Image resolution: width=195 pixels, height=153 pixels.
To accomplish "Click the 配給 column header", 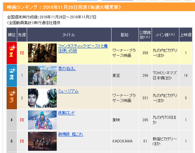I will click(x=125, y=35).
